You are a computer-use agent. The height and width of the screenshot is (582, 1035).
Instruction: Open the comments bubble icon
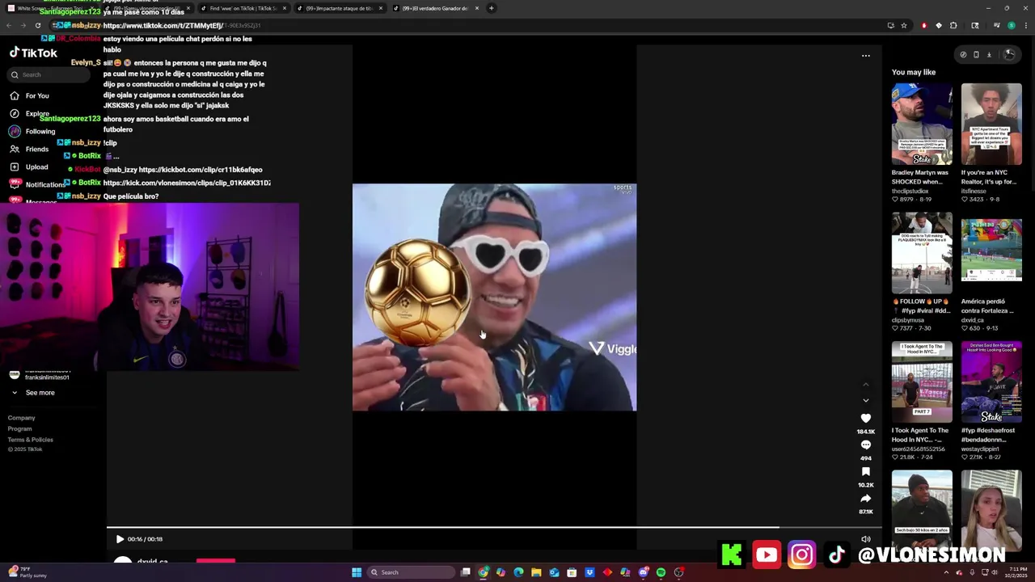point(866,445)
